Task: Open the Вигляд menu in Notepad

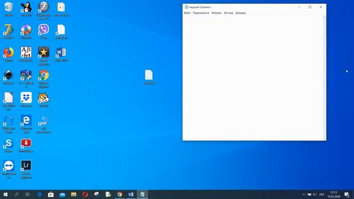Action: (x=228, y=13)
